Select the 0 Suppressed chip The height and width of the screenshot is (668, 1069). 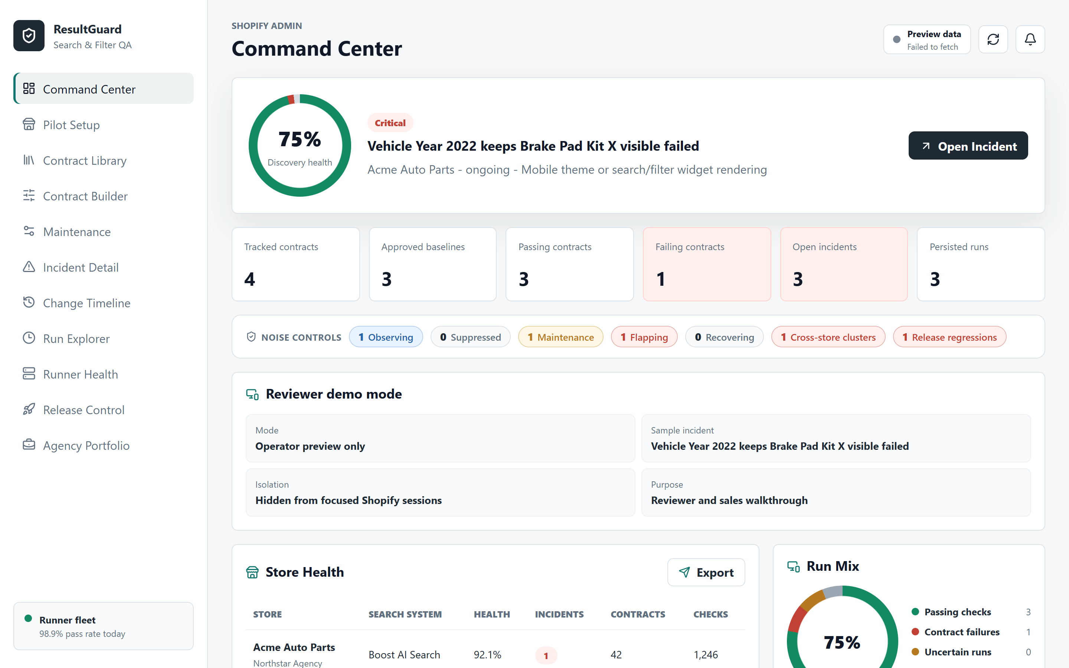[470, 337]
